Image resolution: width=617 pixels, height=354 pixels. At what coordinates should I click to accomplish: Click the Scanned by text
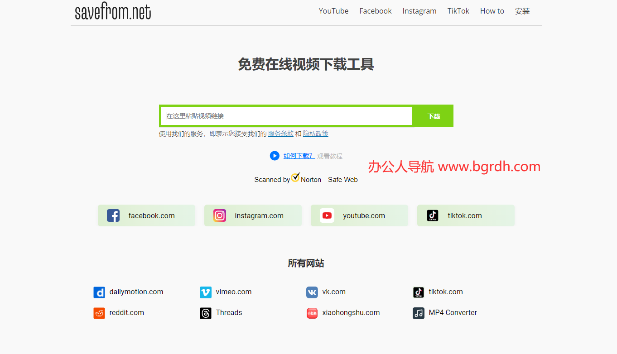pyautogui.click(x=272, y=180)
